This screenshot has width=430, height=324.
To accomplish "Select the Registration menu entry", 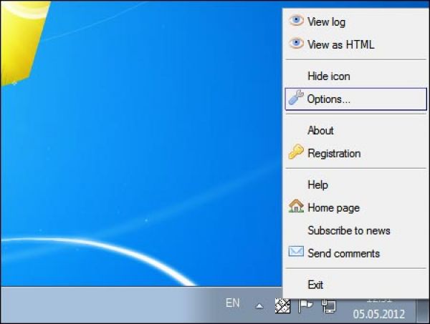I will pyautogui.click(x=356, y=153).
